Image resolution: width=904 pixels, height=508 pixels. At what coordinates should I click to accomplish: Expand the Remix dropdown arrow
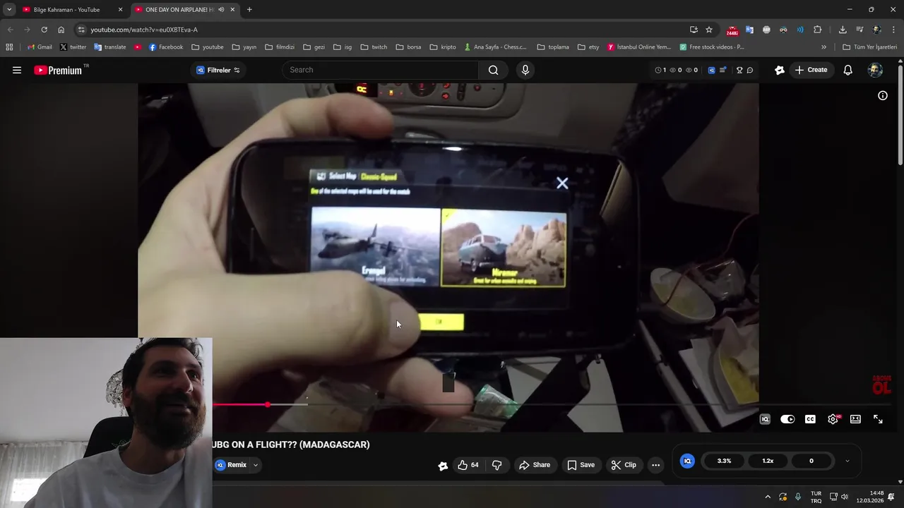point(256,465)
